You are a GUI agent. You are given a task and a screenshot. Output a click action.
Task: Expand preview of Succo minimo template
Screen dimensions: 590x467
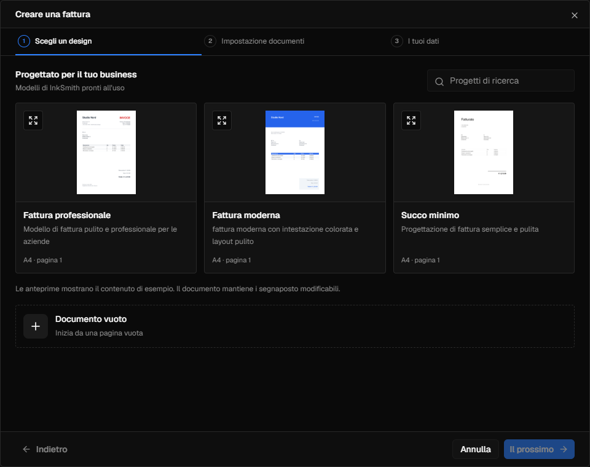coord(411,120)
